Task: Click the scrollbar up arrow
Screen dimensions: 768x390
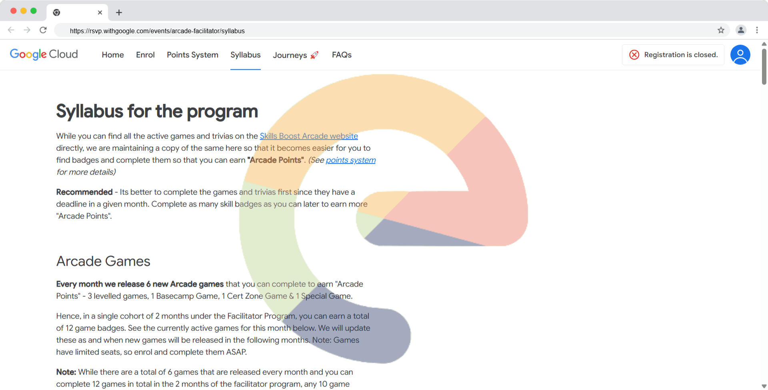Action: coord(764,44)
